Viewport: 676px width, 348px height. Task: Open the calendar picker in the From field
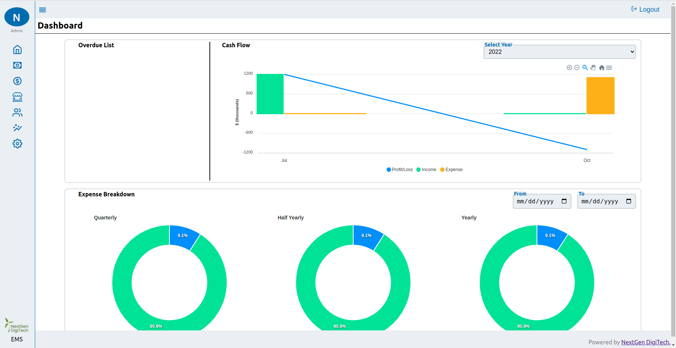coord(564,201)
